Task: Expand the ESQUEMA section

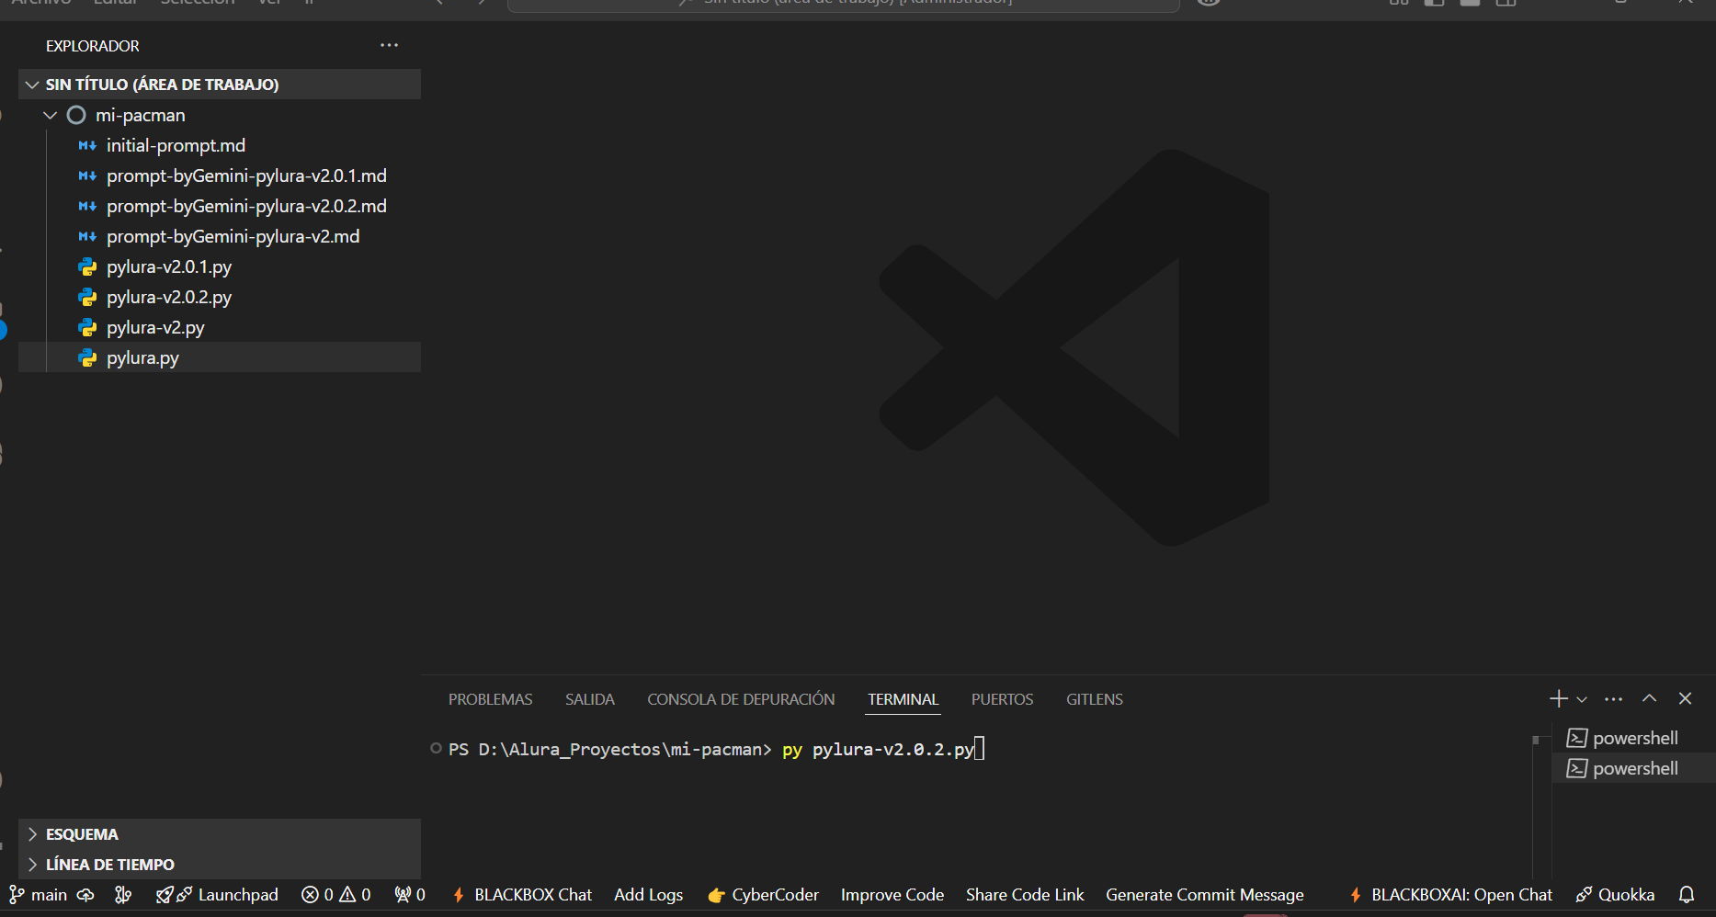Action: point(220,834)
